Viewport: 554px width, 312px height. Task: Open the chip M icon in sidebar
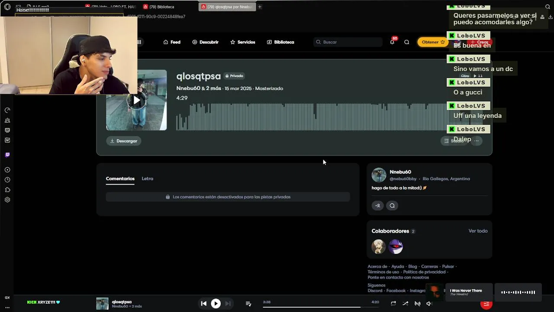(x=7, y=140)
